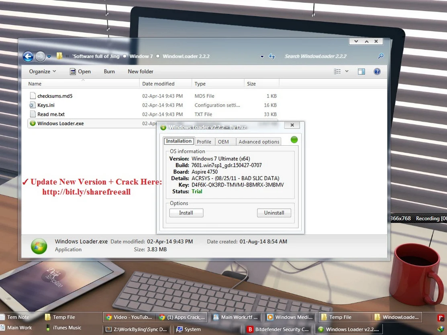Switch to Main Work.rtf taskbar window

pos(235,317)
